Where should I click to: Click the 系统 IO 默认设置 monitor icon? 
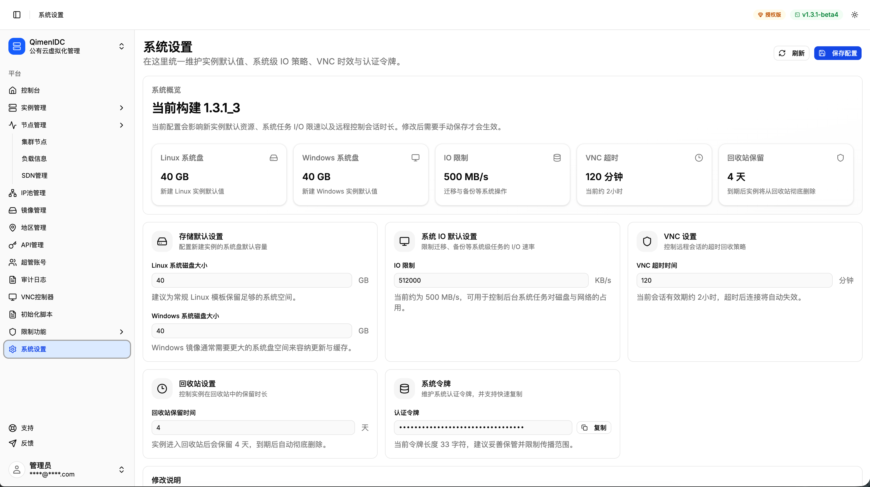[404, 241]
